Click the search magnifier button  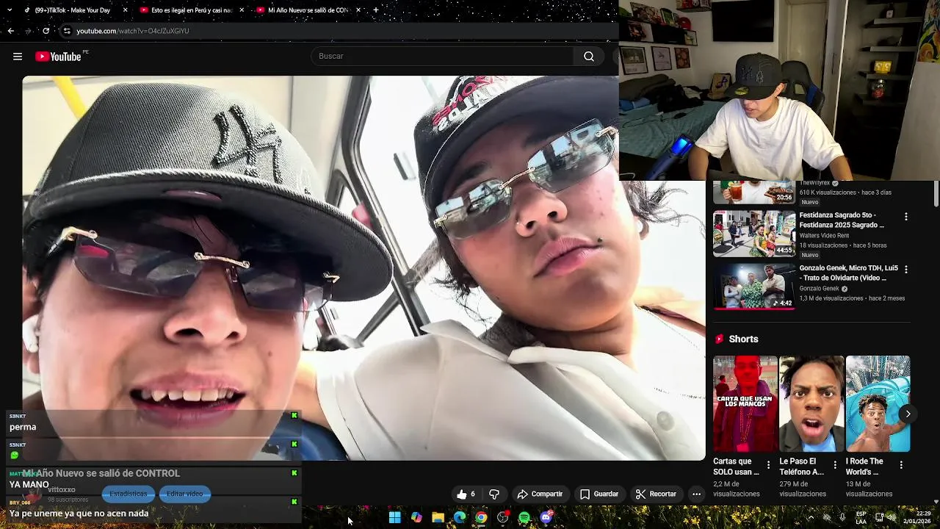tap(589, 57)
